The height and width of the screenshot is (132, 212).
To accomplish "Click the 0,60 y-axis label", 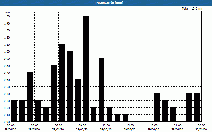I will 7,80.
